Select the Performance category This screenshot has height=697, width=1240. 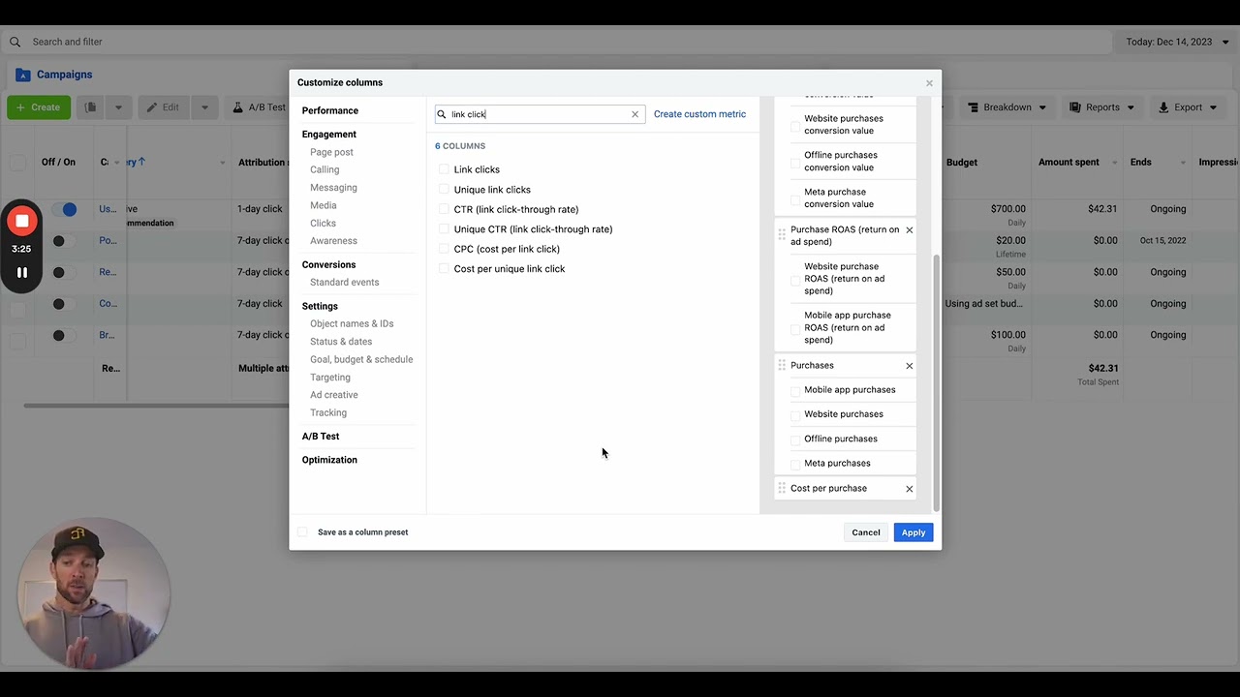pyautogui.click(x=330, y=110)
